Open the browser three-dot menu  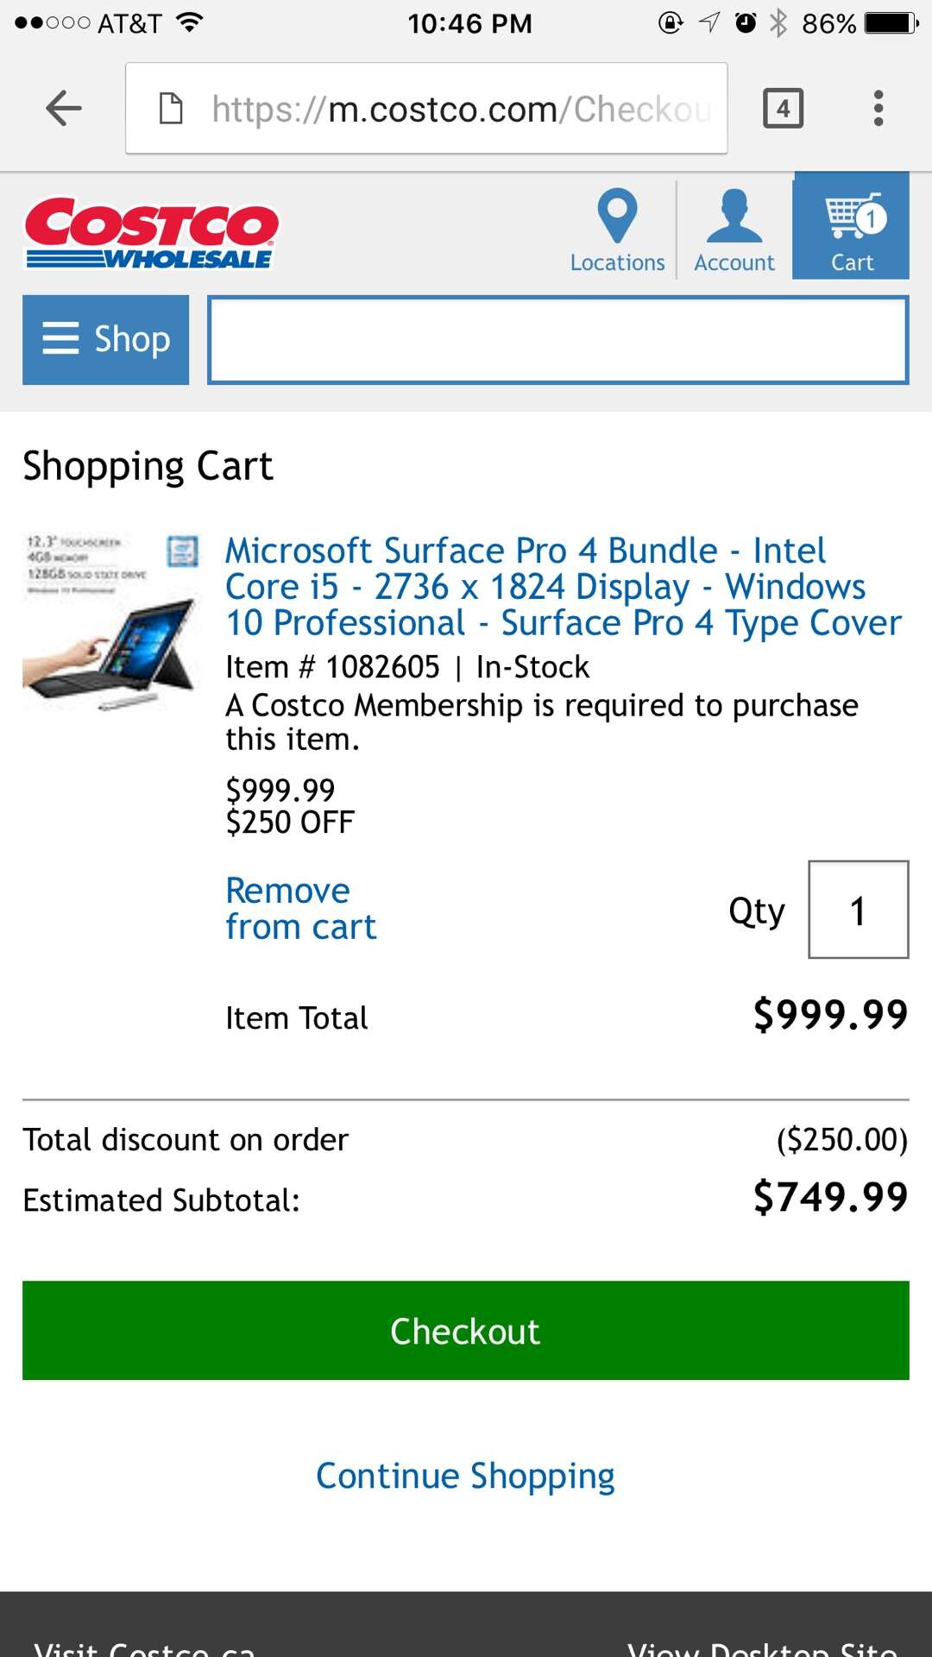point(878,109)
